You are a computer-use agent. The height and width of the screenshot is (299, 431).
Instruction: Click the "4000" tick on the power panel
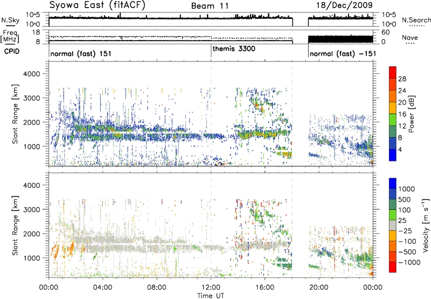[31, 74]
